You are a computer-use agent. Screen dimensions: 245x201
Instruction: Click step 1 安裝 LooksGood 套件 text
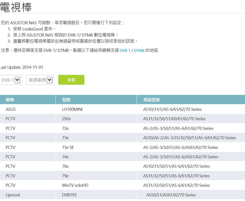pos(34,29)
